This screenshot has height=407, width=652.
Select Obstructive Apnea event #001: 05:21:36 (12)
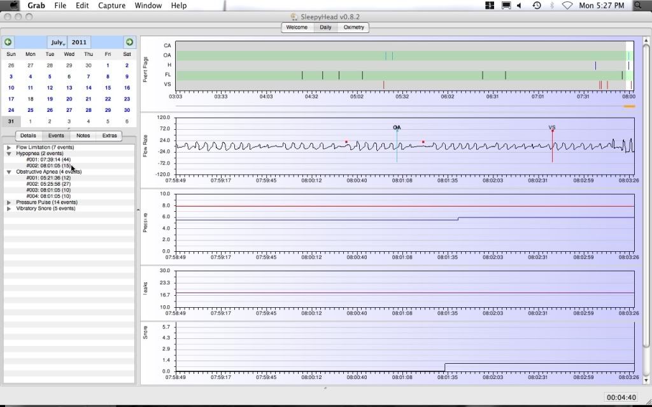48,178
